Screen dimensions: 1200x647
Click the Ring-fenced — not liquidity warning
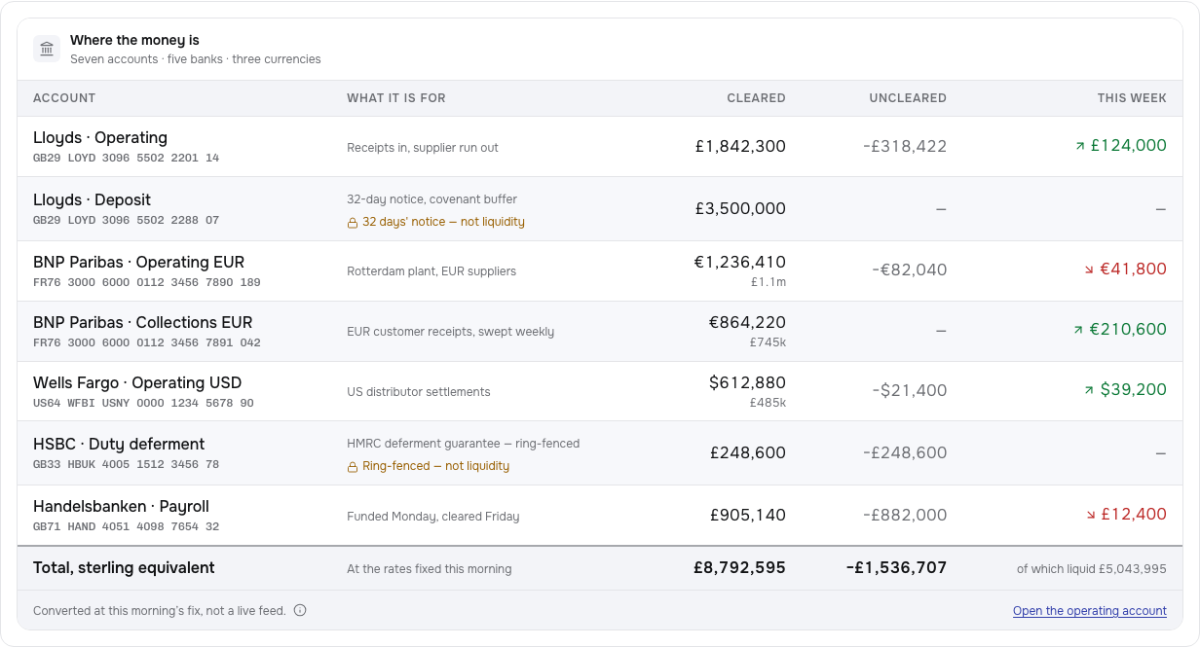click(435, 466)
